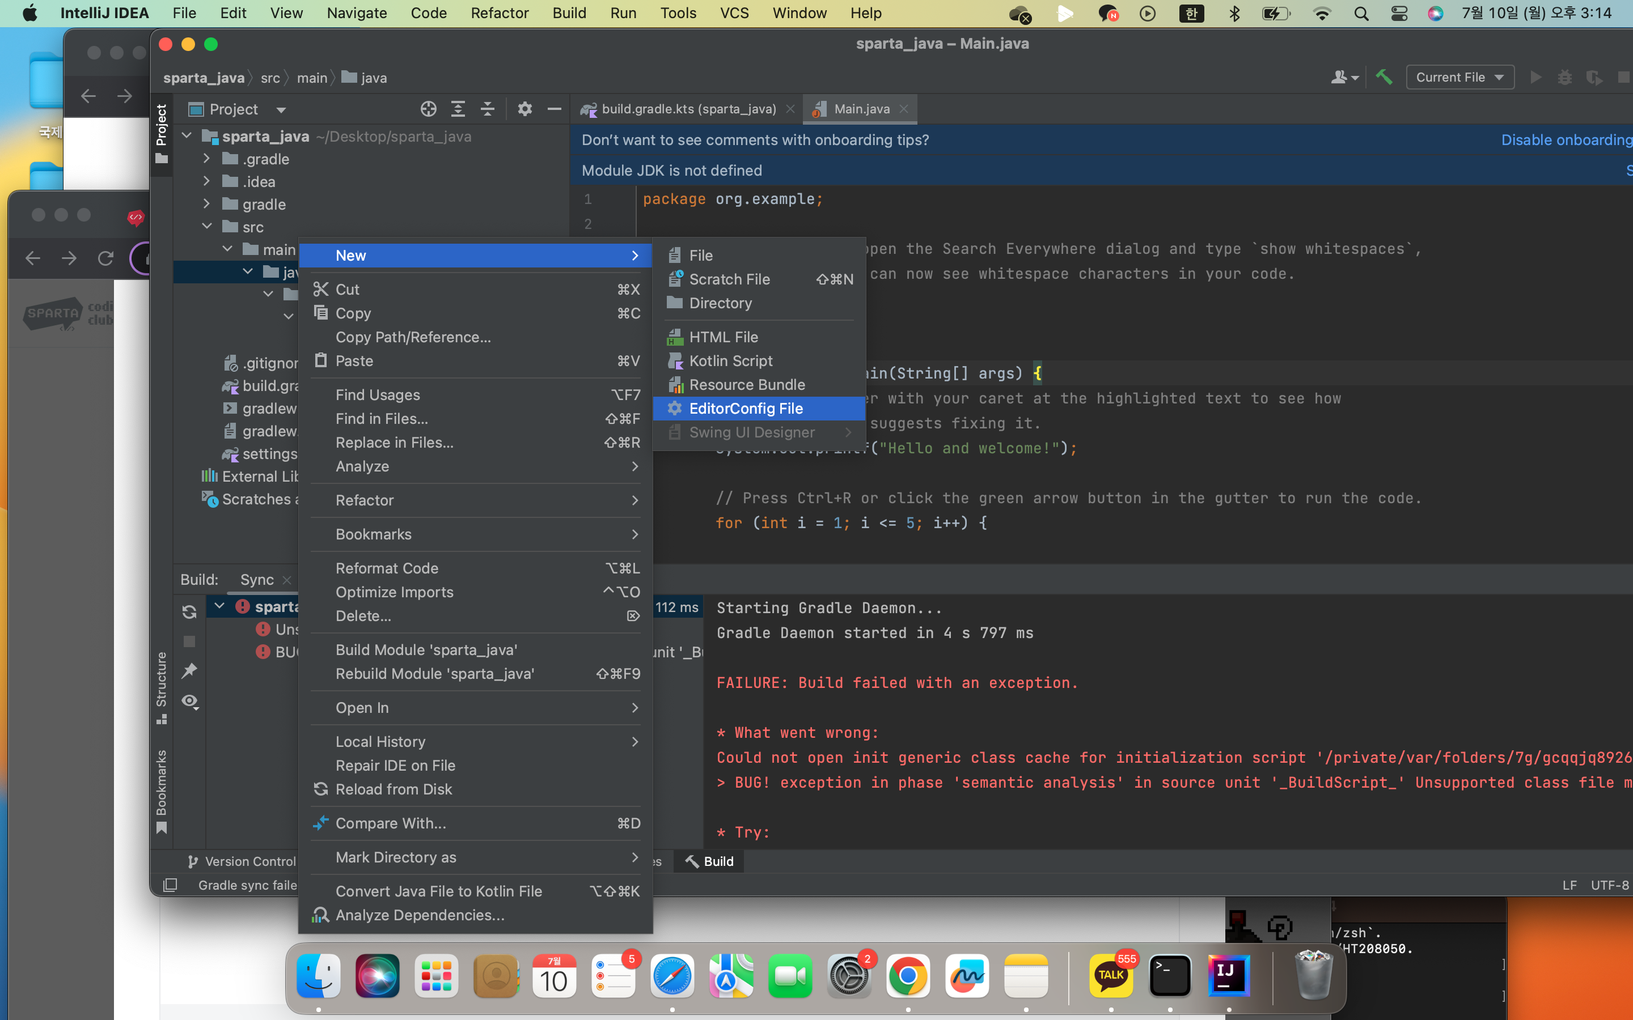Expand the .idea folder
Viewport: 1633px width, 1020px height.
(x=207, y=181)
